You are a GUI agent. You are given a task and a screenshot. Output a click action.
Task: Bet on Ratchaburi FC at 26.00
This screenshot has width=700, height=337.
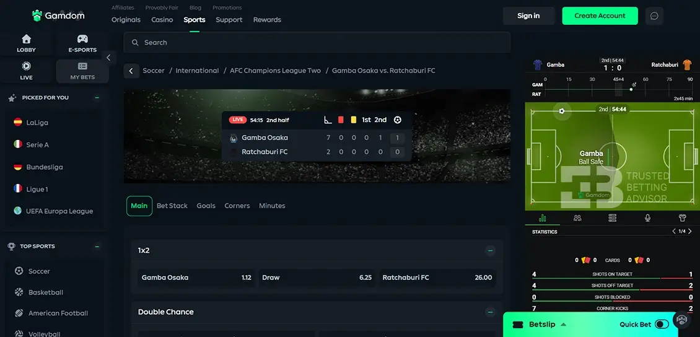(437, 278)
